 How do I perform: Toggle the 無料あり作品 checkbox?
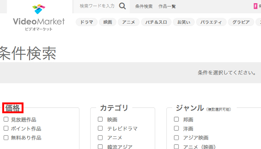[6, 137]
